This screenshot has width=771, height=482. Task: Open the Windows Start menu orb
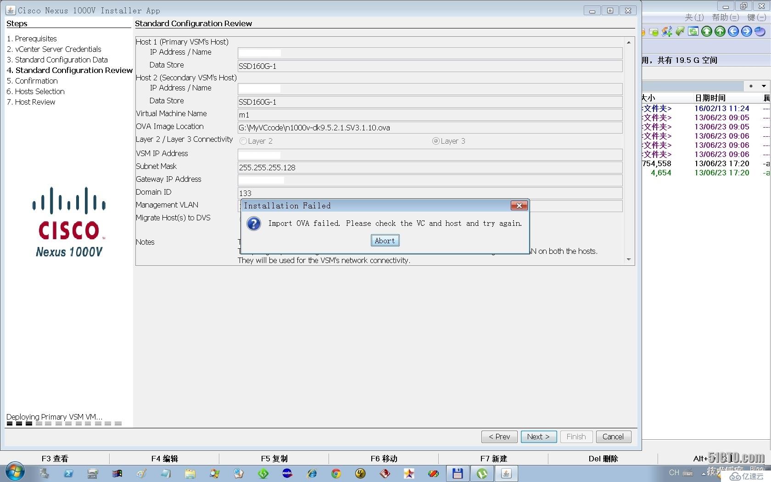(15, 472)
